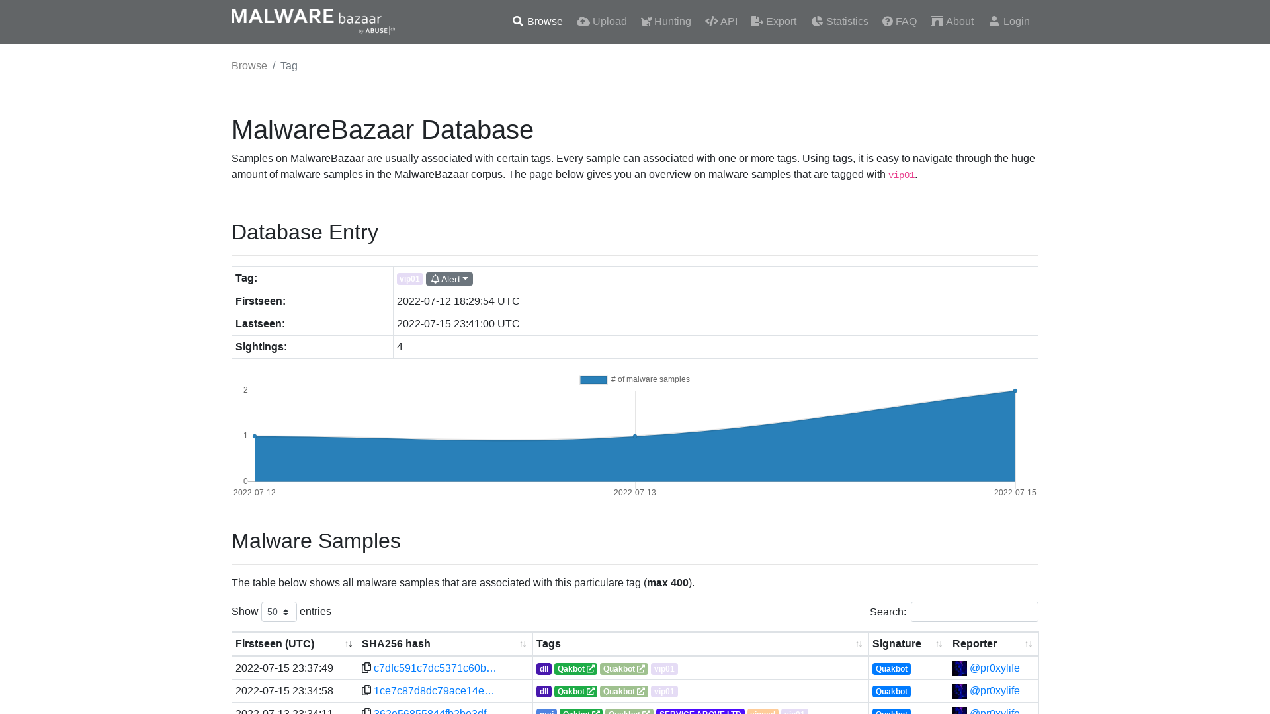Copy hash c7dfc591c7dc5371c60b icon
The width and height of the screenshot is (1270, 714).
366,668
